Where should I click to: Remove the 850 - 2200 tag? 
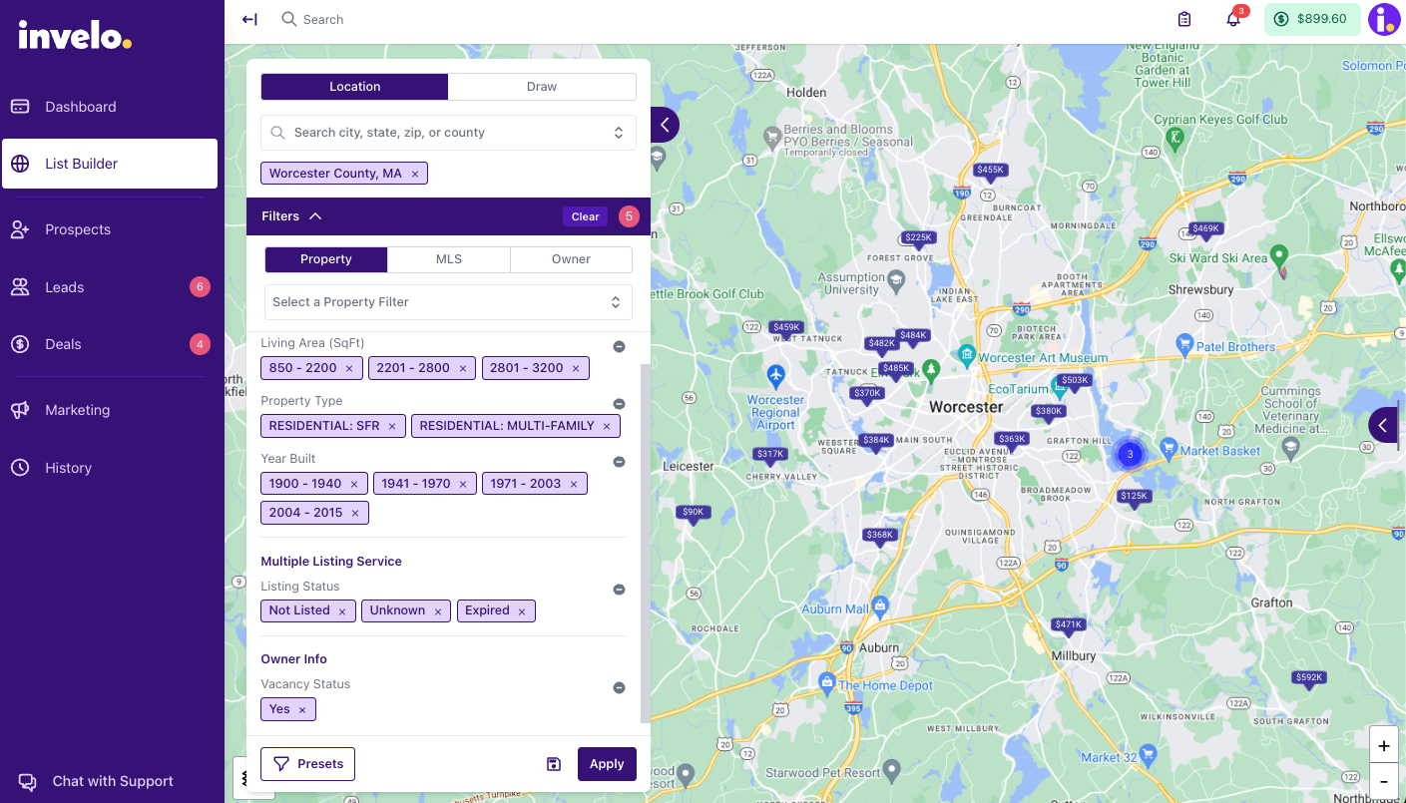coord(349,368)
